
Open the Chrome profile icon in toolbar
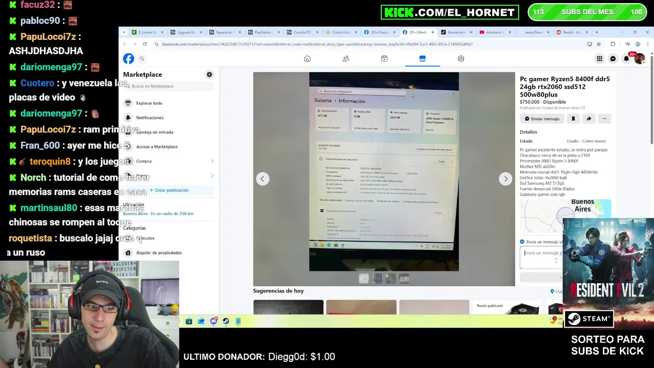(x=638, y=44)
